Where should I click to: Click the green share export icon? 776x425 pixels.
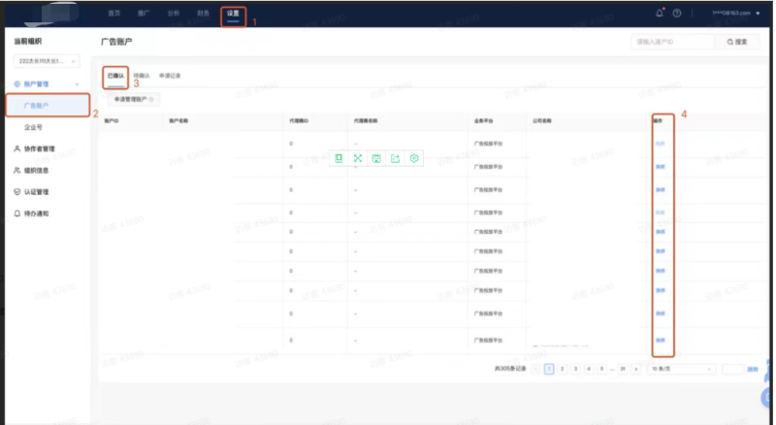point(395,157)
